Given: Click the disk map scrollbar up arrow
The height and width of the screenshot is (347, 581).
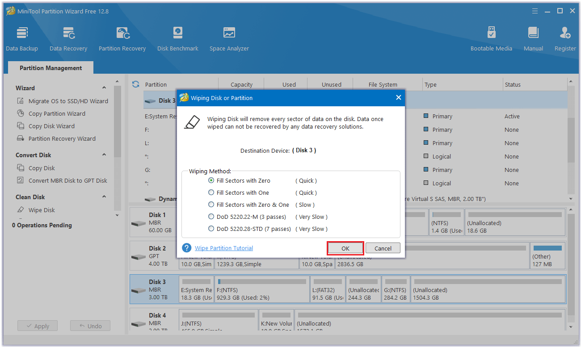Looking at the screenshot, I should point(570,210).
